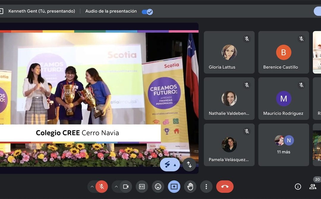Open meeting details info icon
Screen dimensions: 321x199
coord(298,186)
